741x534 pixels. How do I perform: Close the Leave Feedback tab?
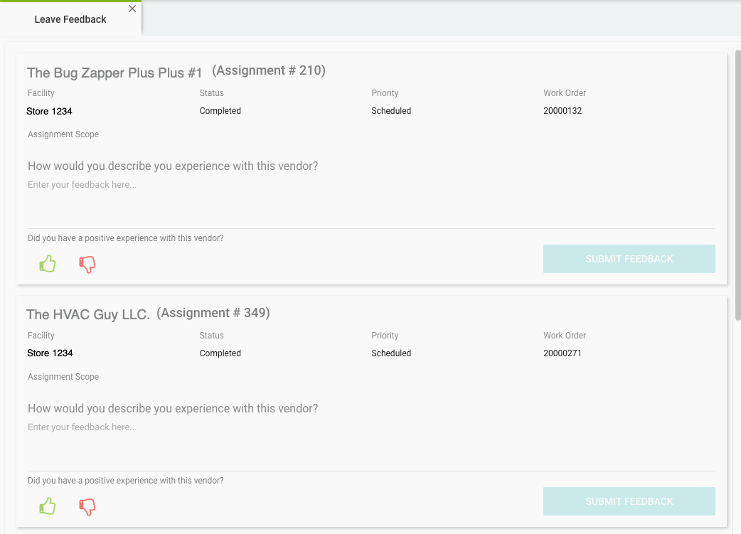(132, 9)
